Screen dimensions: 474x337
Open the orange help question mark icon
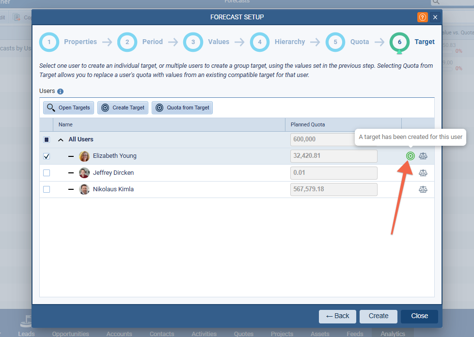(x=422, y=17)
